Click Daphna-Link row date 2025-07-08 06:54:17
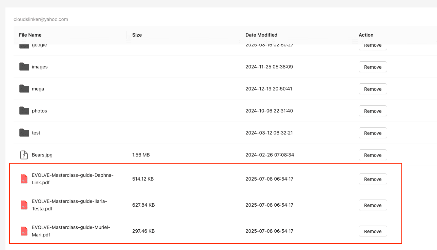437x250 pixels. click(x=270, y=179)
